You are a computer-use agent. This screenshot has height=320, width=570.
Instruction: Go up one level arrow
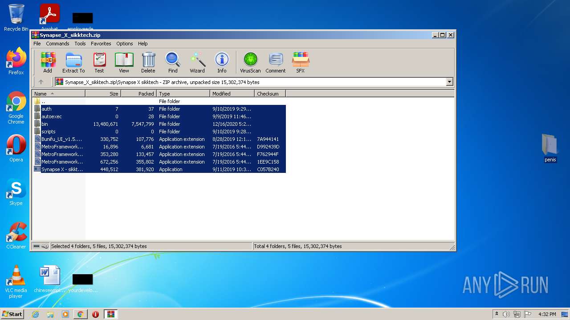pyautogui.click(x=41, y=82)
